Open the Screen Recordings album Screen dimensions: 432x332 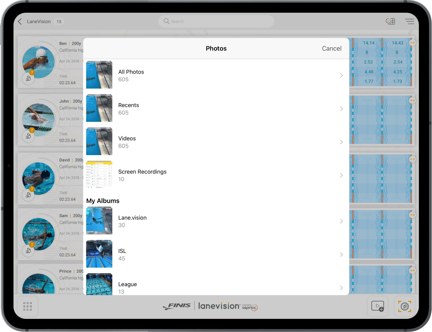(216, 175)
